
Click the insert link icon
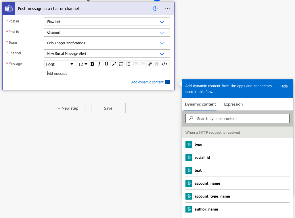click(x=150, y=64)
